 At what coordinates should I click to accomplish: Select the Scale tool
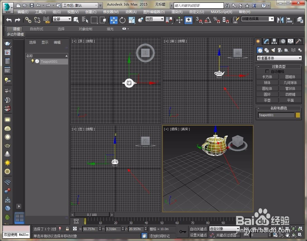(x=132, y=20)
